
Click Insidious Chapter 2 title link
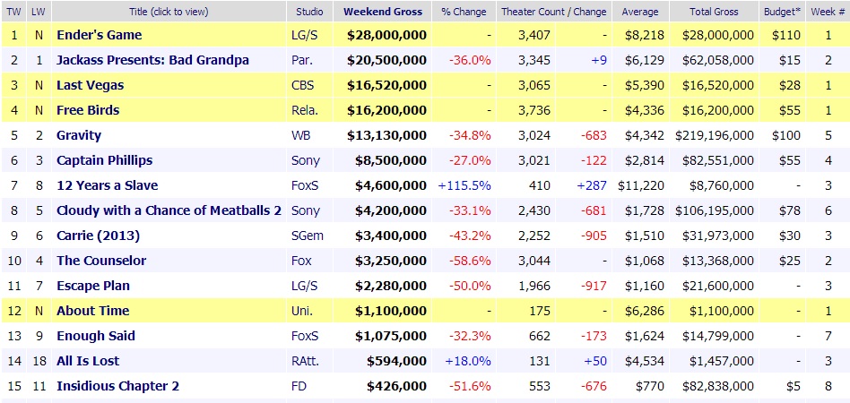tap(117, 386)
